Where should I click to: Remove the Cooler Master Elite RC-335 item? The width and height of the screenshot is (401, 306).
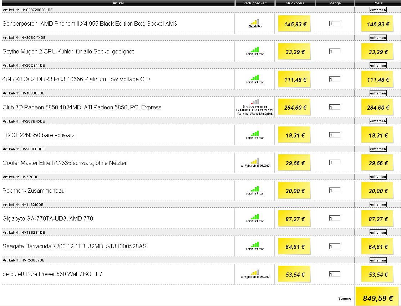[378, 149]
